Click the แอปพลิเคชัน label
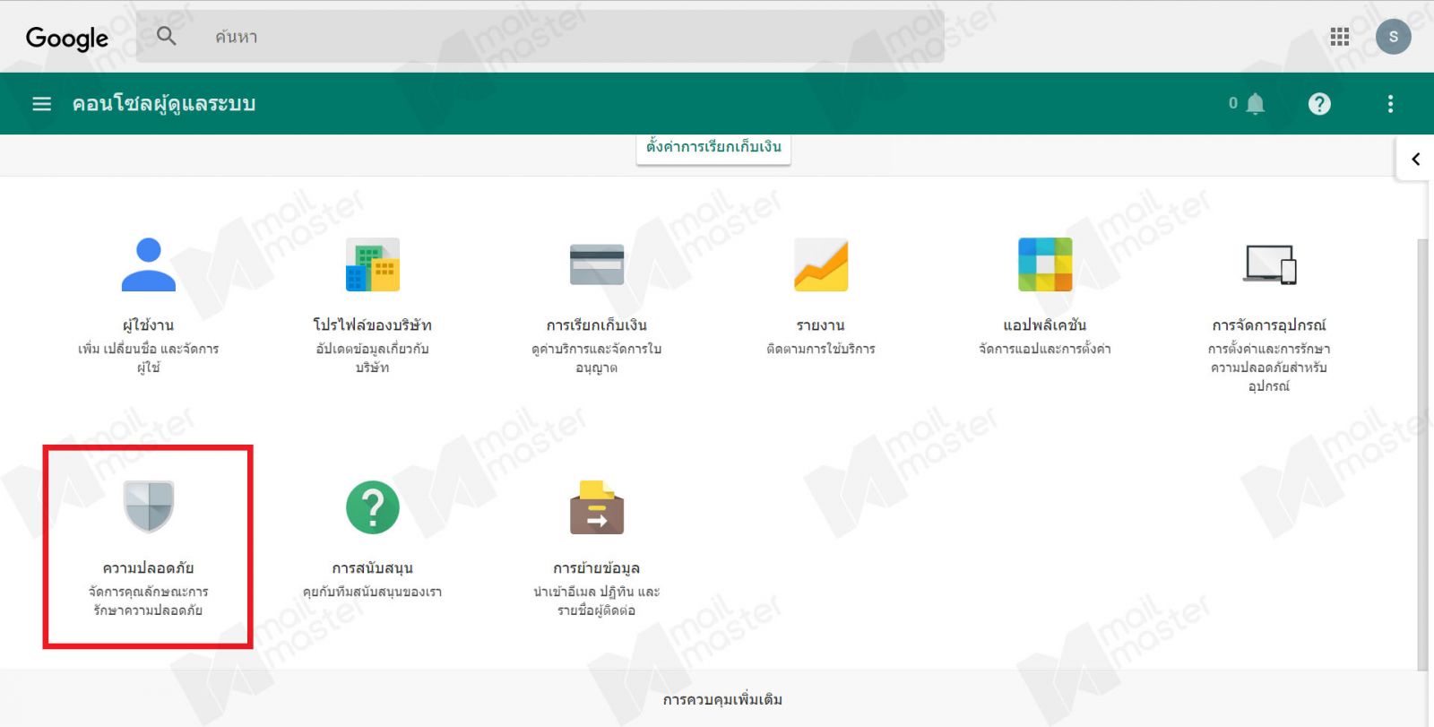The height and width of the screenshot is (727, 1434). pos(1045,325)
